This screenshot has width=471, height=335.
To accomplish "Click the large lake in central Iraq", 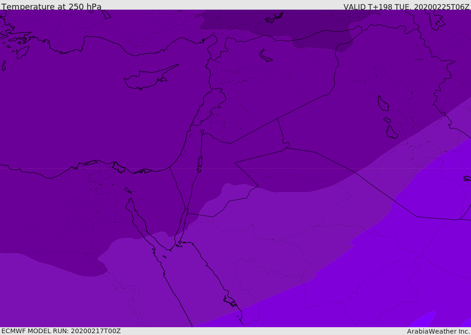I will tap(383, 103).
